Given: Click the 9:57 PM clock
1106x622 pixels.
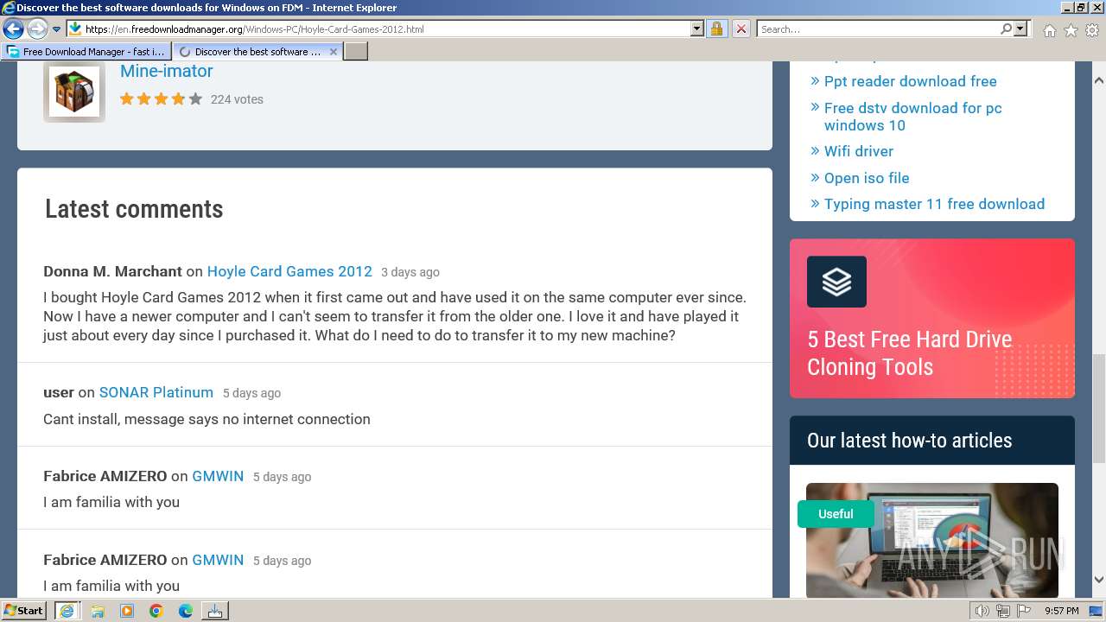Looking at the screenshot, I should coord(1061,611).
